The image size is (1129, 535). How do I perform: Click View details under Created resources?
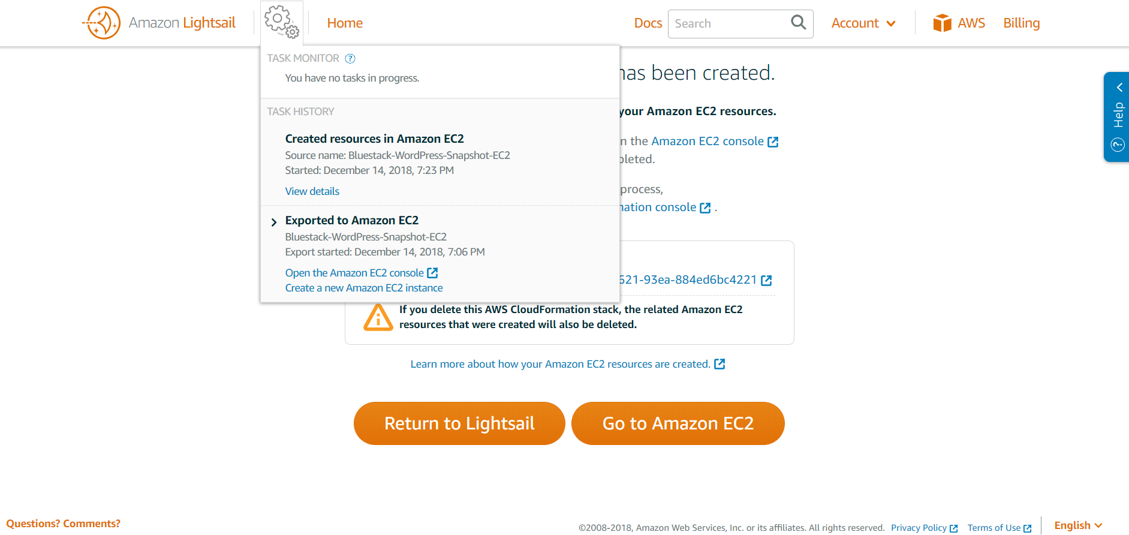[312, 191]
